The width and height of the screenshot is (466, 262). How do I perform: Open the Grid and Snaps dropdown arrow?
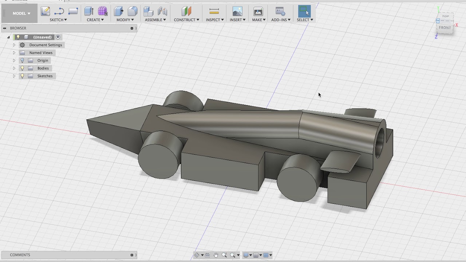click(x=261, y=255)
